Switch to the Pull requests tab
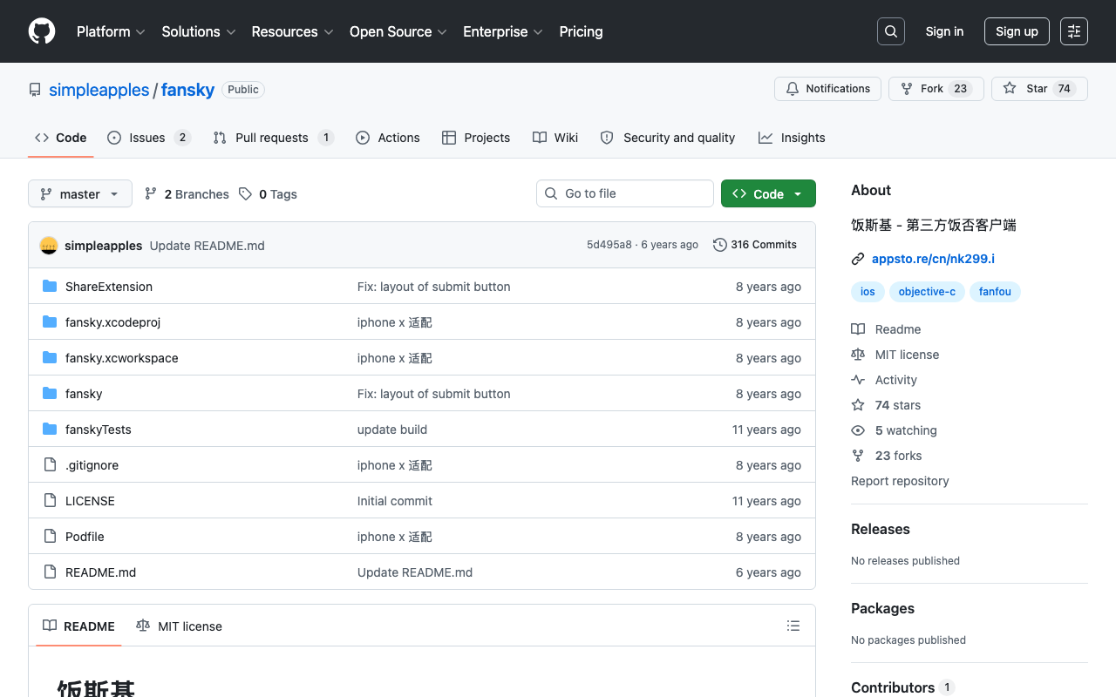Viewport: 1116px width, 697px height. 274,138
